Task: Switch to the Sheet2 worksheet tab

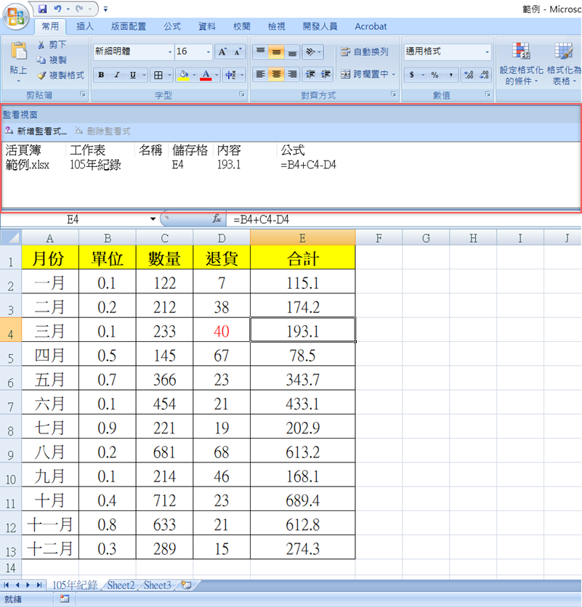Action: pos(121,584)
